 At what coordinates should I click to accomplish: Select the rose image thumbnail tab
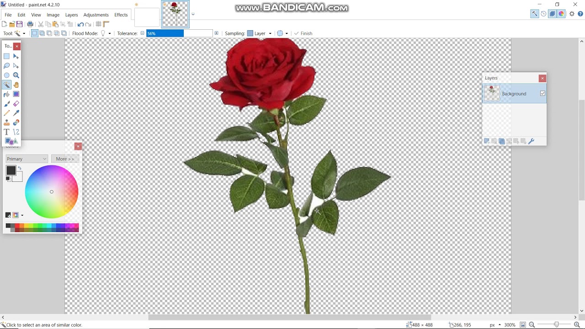click(175, 14)
